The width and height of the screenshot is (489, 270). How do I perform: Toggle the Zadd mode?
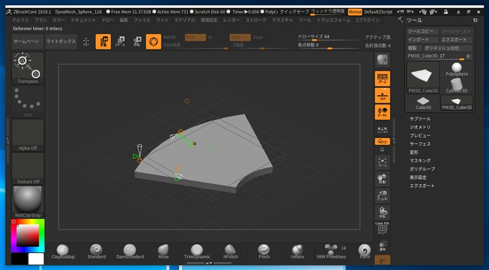(x=240, y=37)
